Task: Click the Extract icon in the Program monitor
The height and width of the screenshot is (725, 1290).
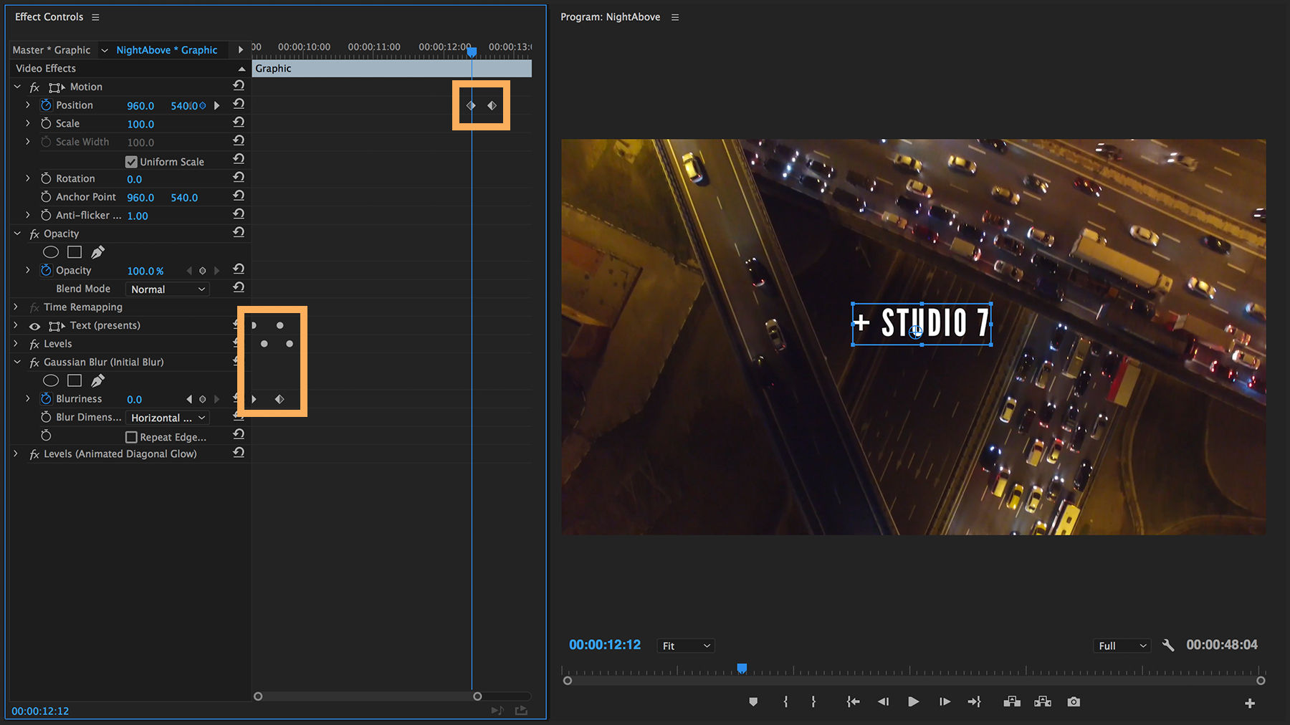Action: pyautogui.click(x=1043, y=701)
